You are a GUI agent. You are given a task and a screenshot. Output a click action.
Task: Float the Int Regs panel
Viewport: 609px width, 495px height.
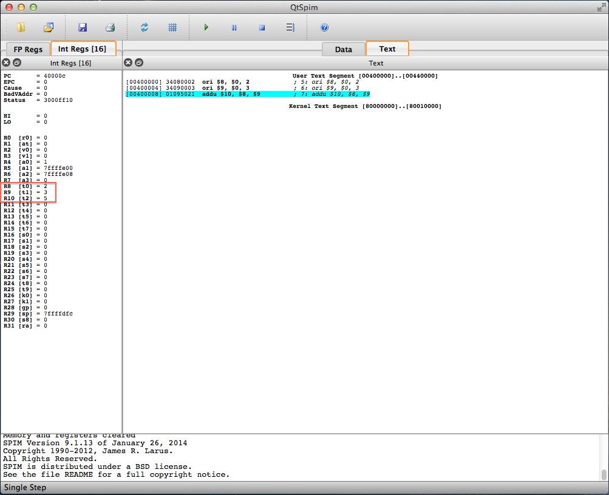pos(17,62)
